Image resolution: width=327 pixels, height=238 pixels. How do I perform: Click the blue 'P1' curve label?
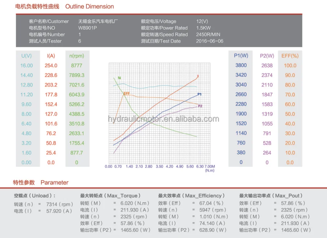[x=199, y=94]
